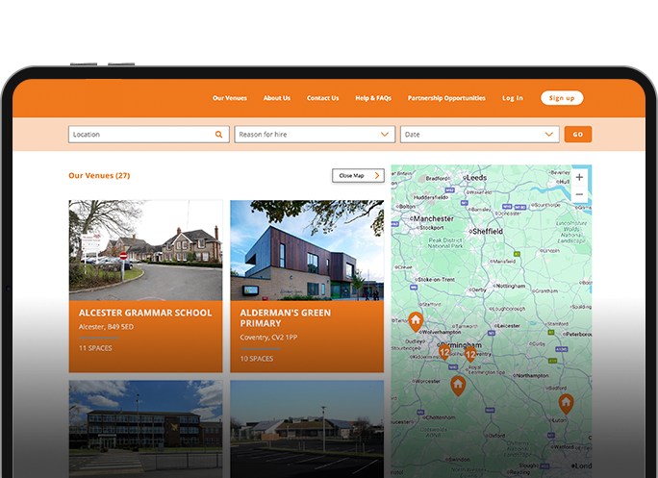Click the search magnifier icon in Location field
Viewport: 658px width, 478px height.
click(219, 135)
